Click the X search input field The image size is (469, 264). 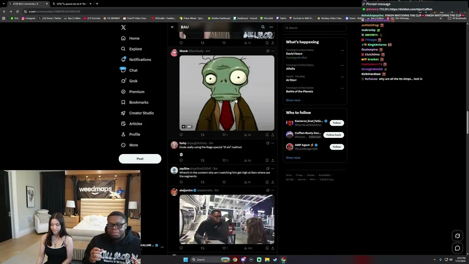coord(315,28)
